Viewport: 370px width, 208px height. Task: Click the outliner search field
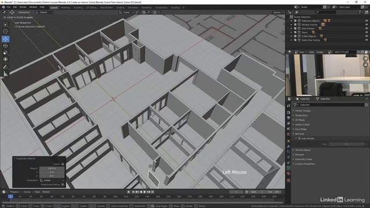[325, 12]
